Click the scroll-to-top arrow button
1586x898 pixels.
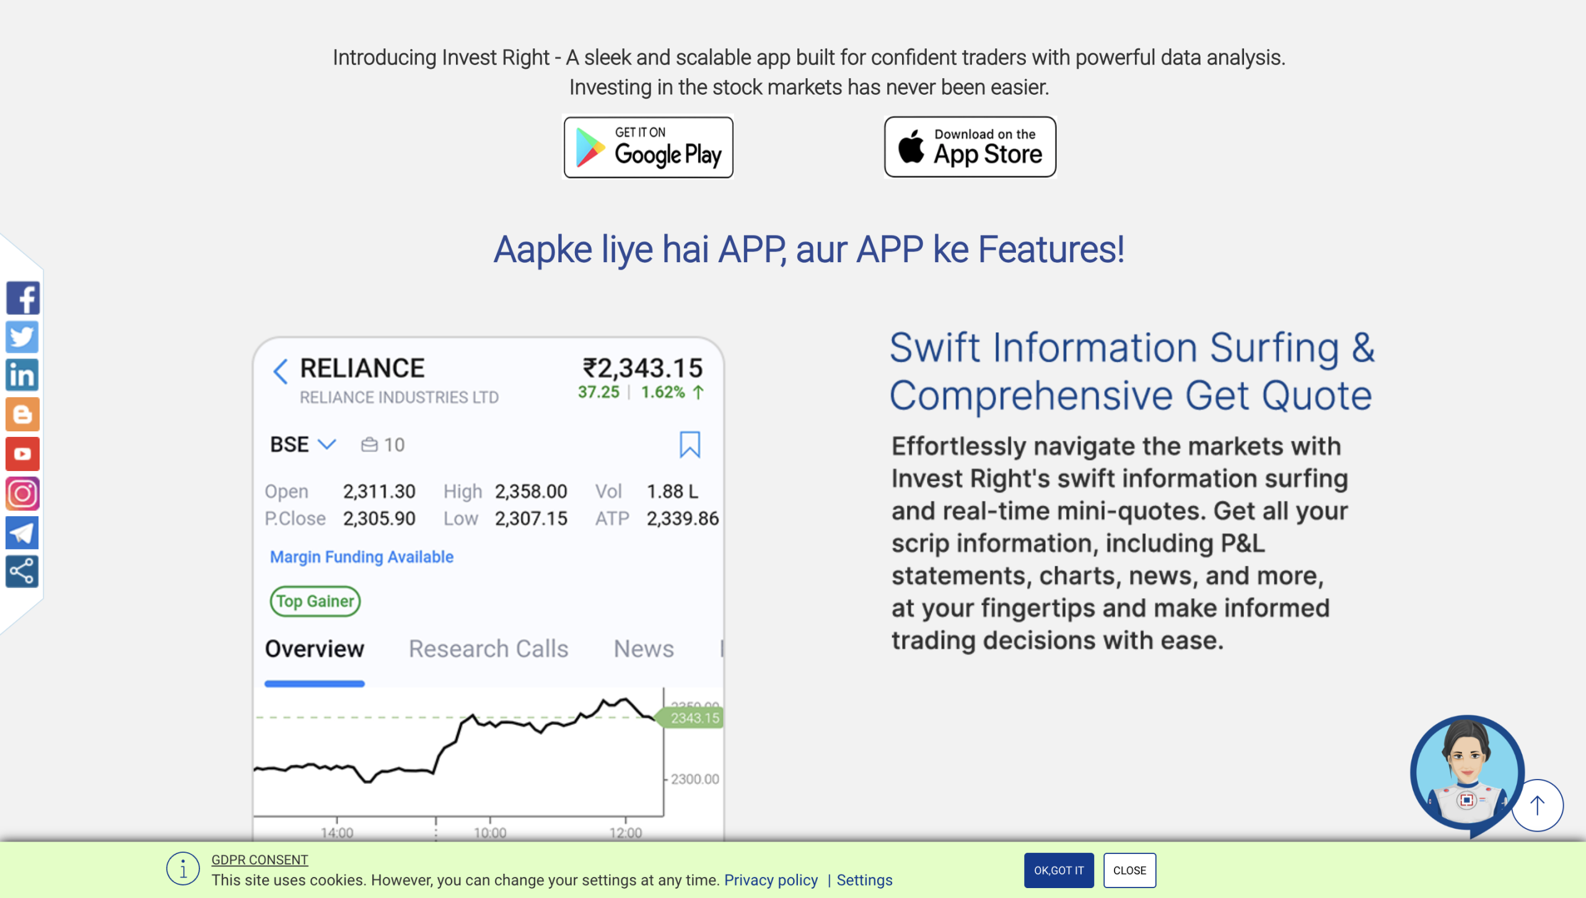(1537, 805)
